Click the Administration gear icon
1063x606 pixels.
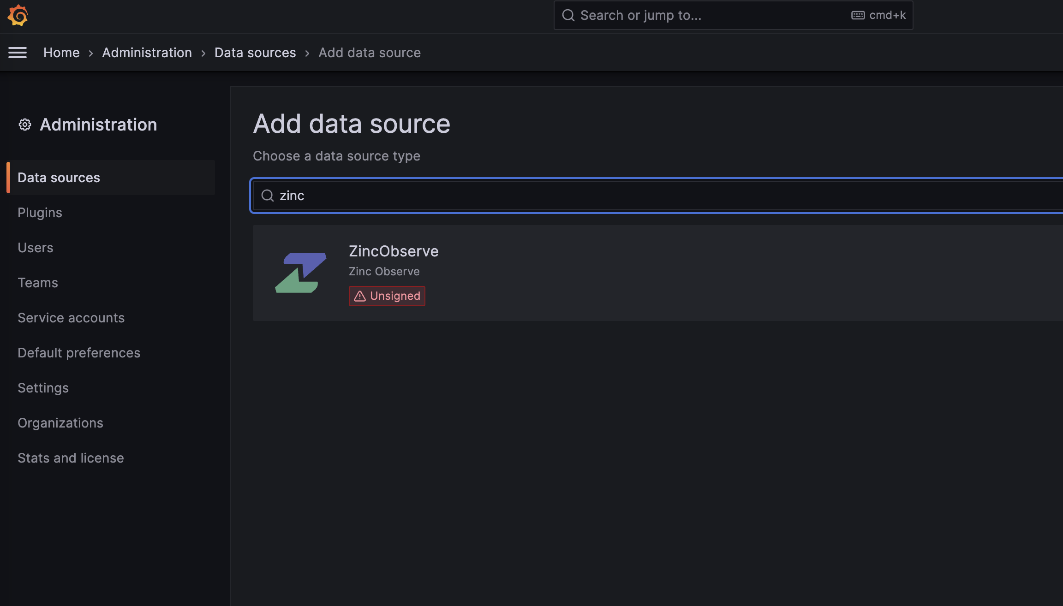tap(25, 125)
